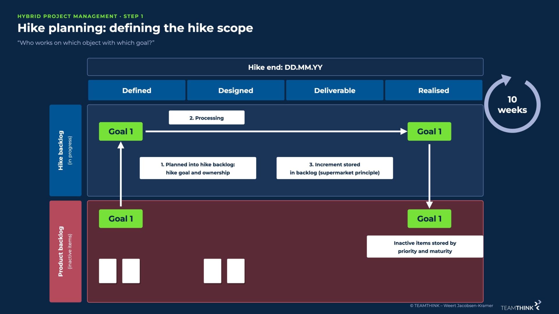Click Goal 1 in Hike backlog Defined column
The image size is (559, 314).
[x=121, y=131]
